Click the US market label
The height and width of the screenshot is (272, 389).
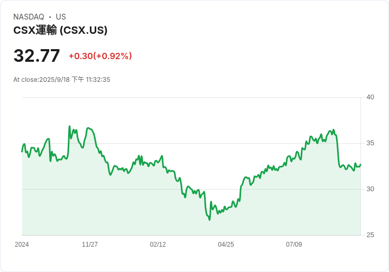click(x=61, y=17)
